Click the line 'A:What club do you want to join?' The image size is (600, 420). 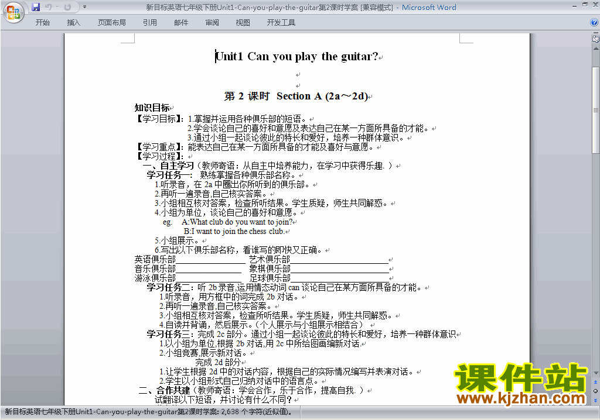click(237, 222)
